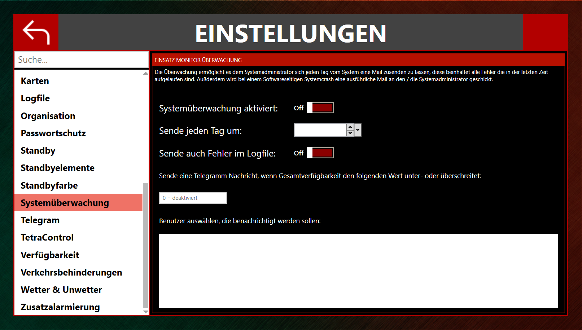
Task: Open the Verfügbarkeit settings entry
Action: [x=50, y=255]
